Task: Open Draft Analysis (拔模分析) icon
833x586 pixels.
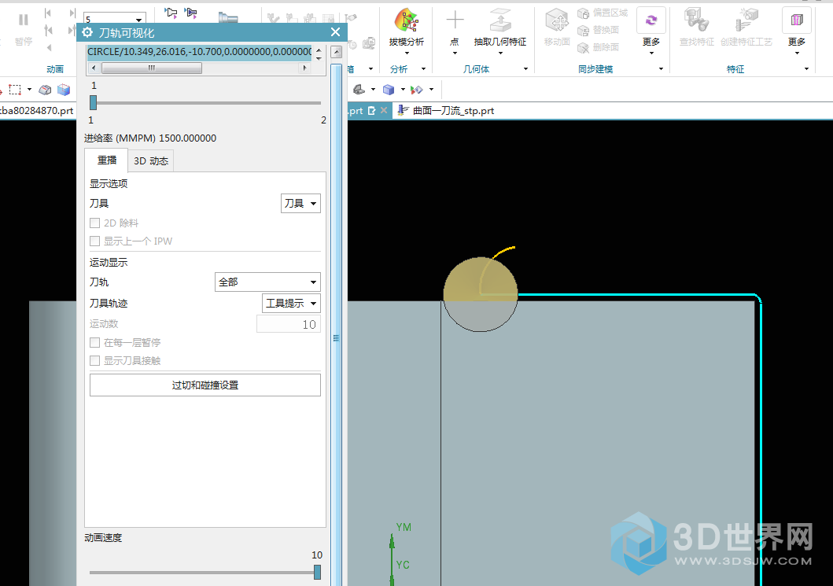Action: 407,21
